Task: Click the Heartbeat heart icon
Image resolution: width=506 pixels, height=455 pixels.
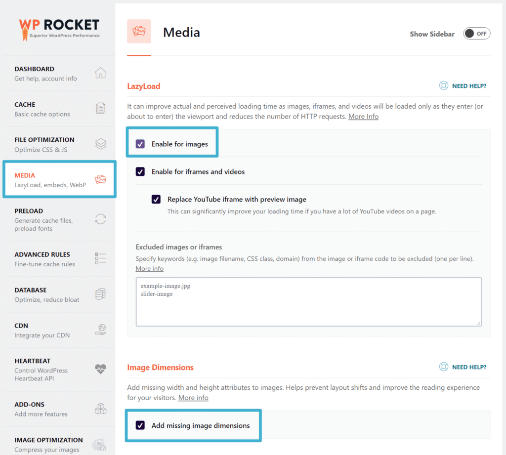Action: [101, 369]
